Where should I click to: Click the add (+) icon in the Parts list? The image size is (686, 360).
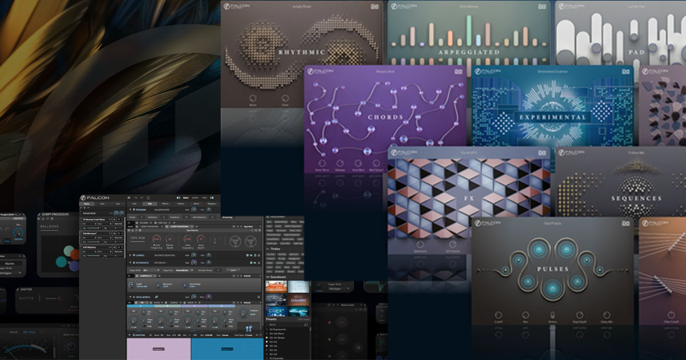(x=85, y=207)
